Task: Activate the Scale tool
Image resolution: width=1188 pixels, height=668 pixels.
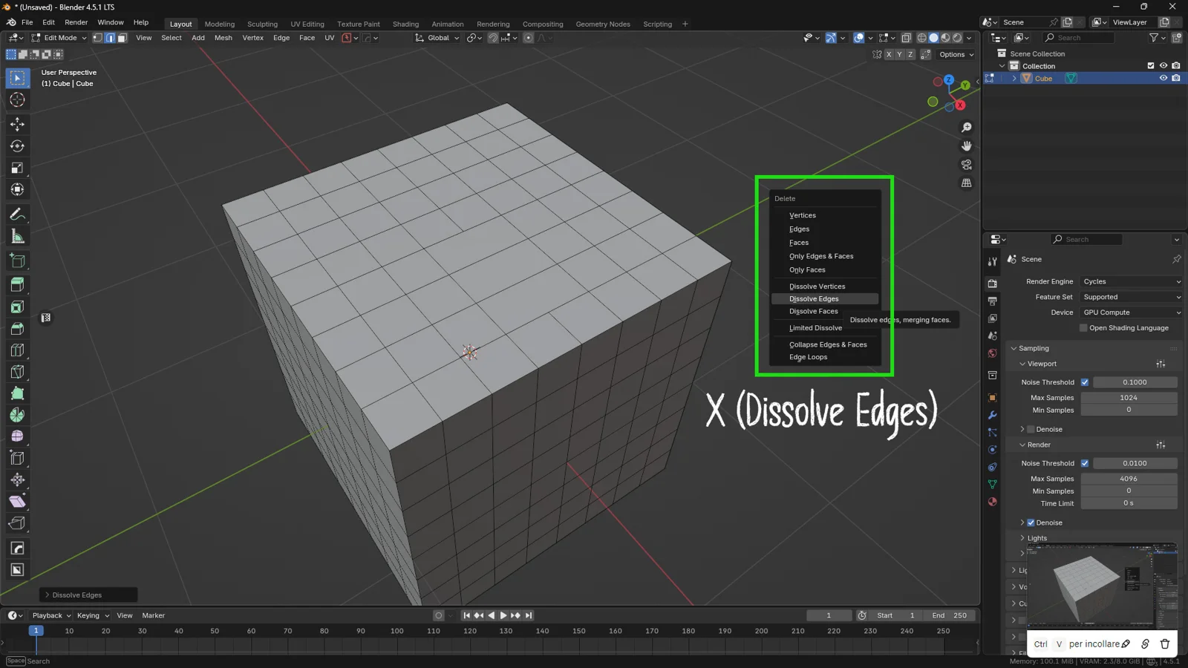Action: click(17, 168)
